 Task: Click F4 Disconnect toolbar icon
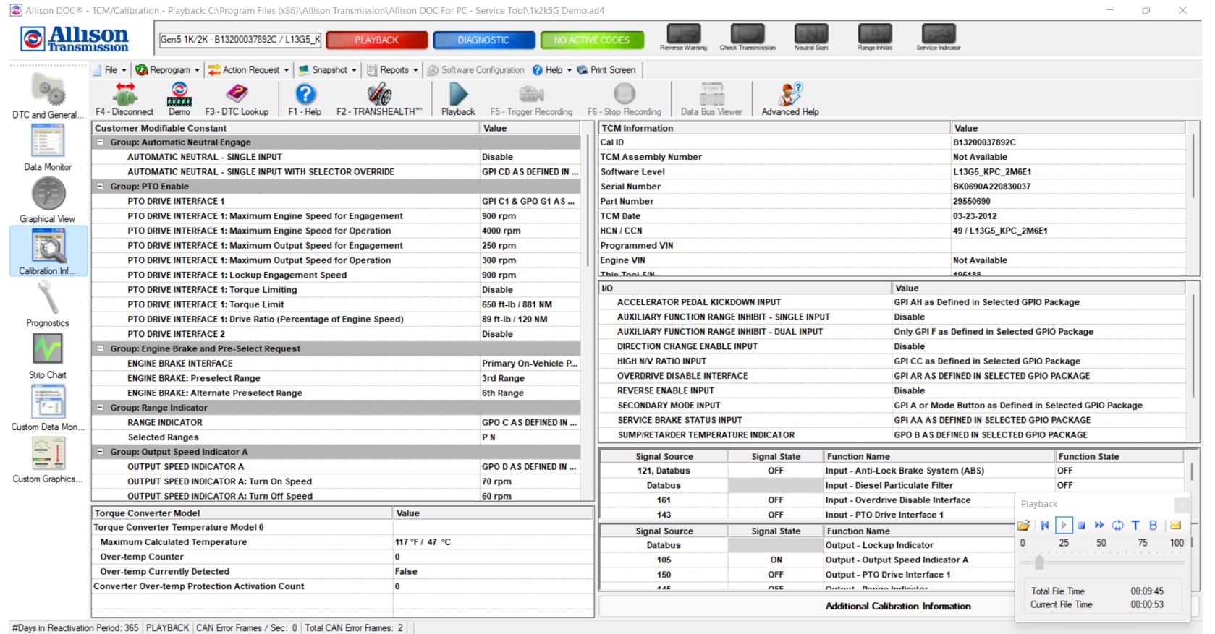(124, 94)
